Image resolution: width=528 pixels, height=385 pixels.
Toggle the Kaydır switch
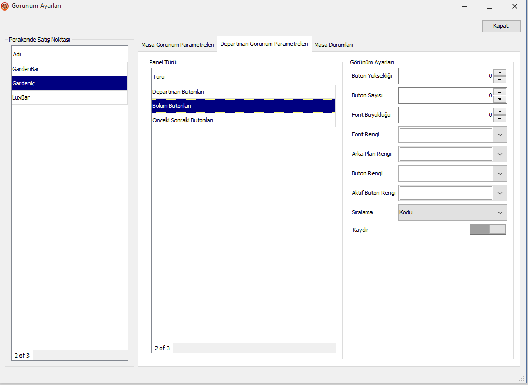point(487,229)
